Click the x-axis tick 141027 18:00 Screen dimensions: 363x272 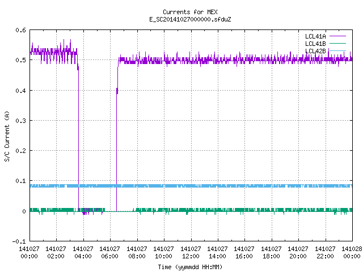271,252
